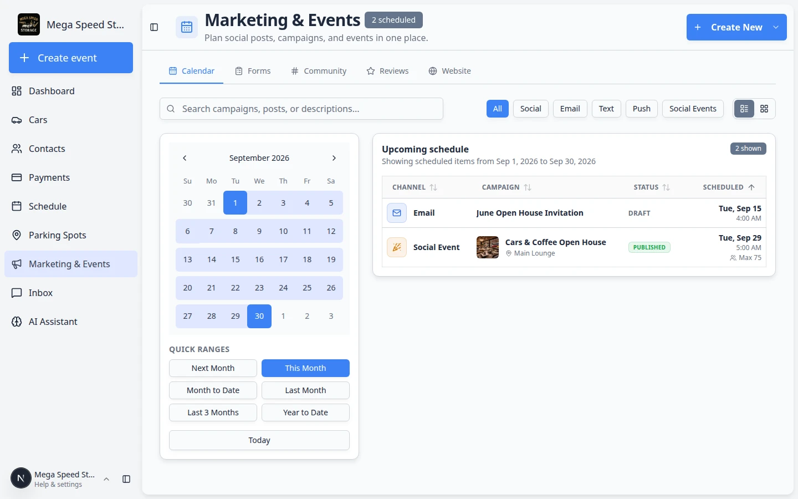
Task: Sort by Campaign column arrows
Action: (528, 187)
